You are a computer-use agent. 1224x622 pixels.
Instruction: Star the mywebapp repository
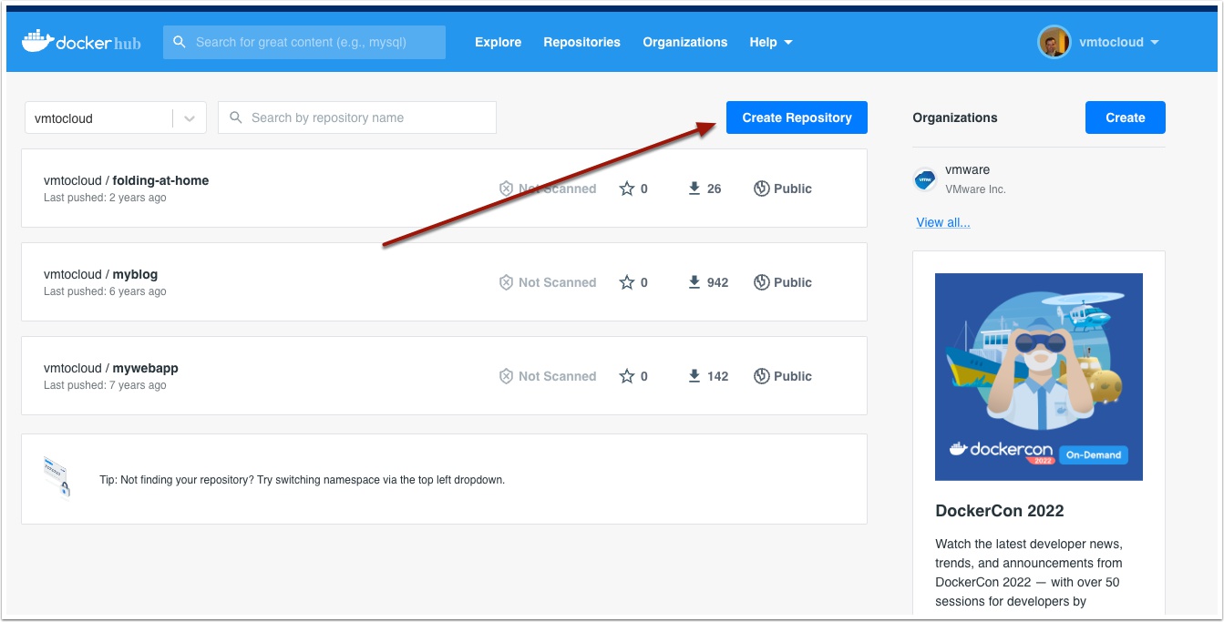[x=627, y=376]
